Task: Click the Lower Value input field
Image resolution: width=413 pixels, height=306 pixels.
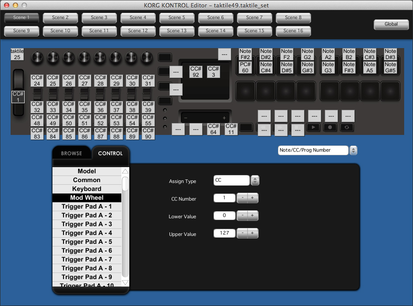Action: click(x=225, y=216)
